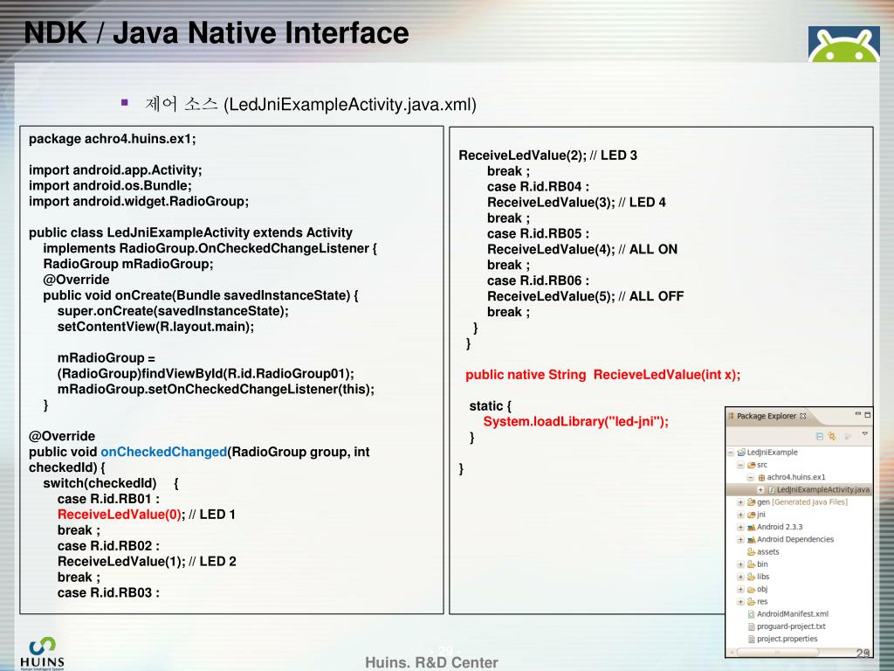
Task: Click the obj folder icon
Action: [752, 590]
